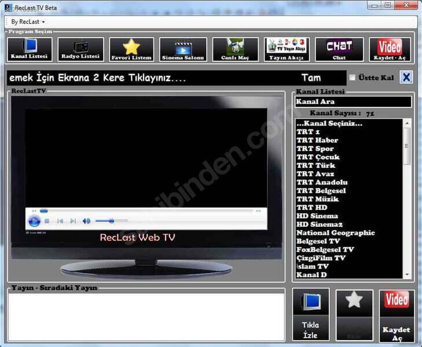
Task: Select Belgesel TV channel
Action: (349, 241)
